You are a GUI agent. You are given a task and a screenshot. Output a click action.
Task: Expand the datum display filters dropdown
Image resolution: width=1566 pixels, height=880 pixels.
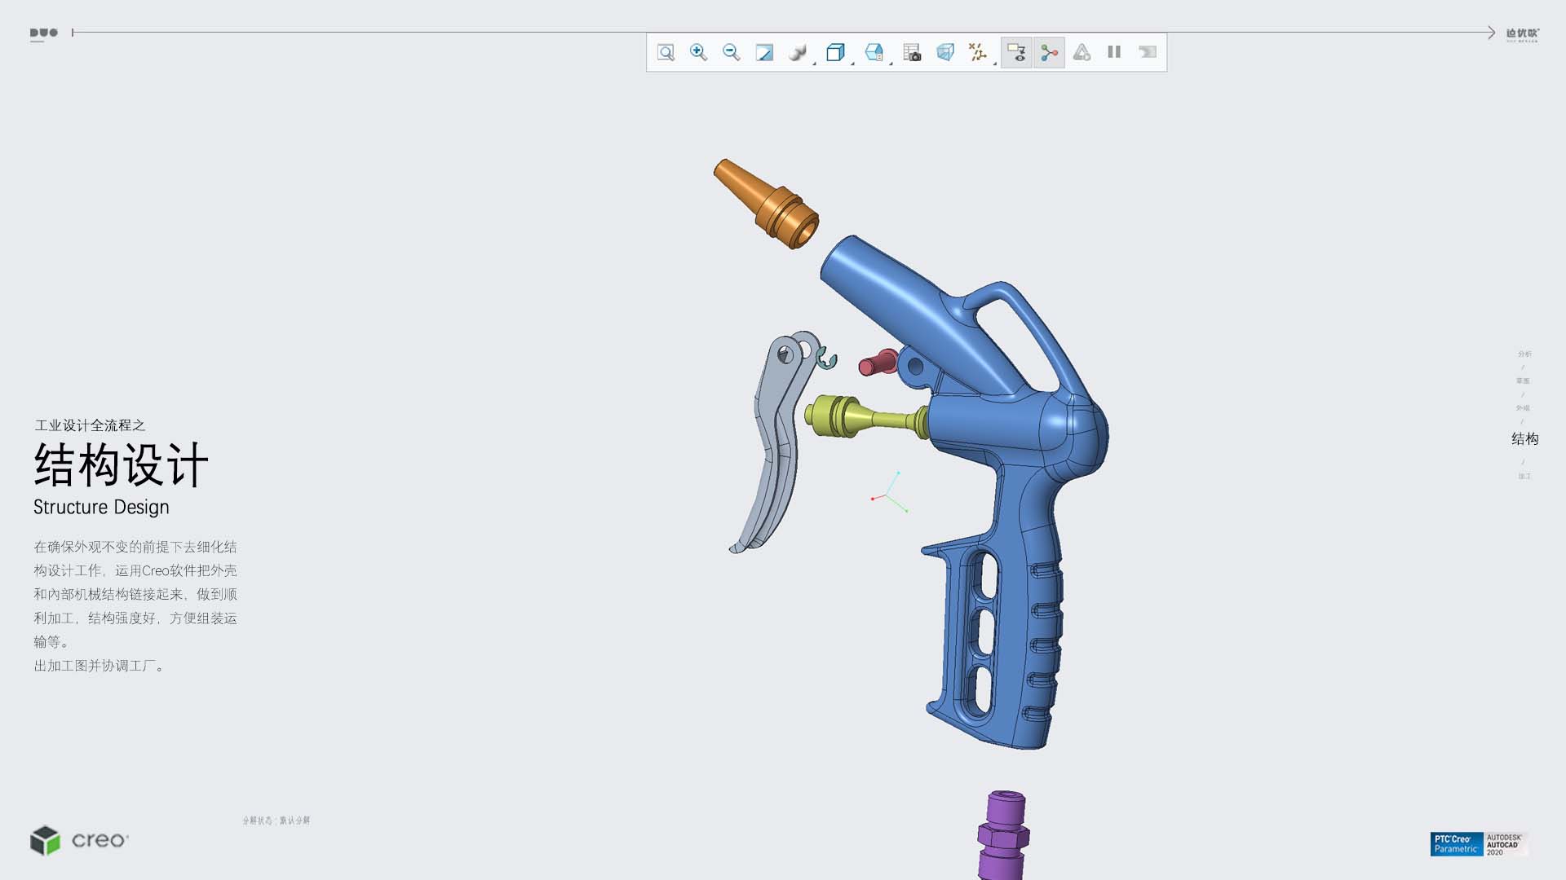[994, 63]
